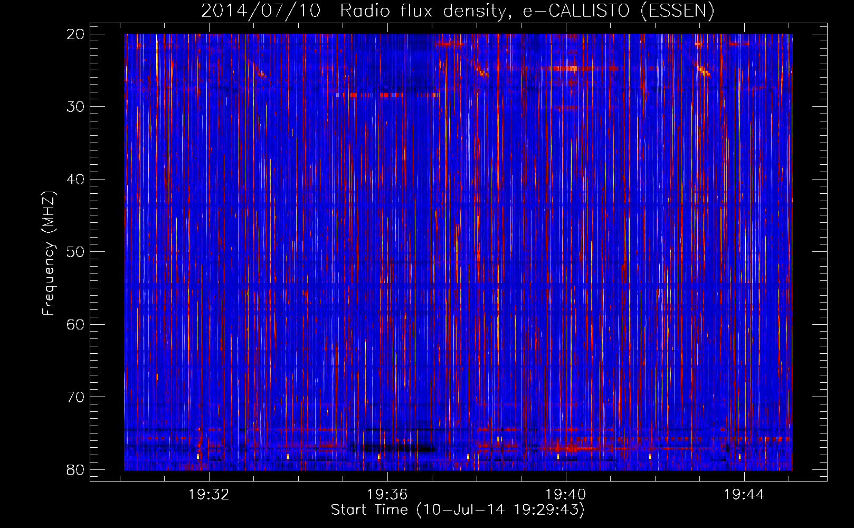The width and height of the screenshot is (854, 528).
Task: Click the 19:44 time tick label
Action: [x=744, y=494]
